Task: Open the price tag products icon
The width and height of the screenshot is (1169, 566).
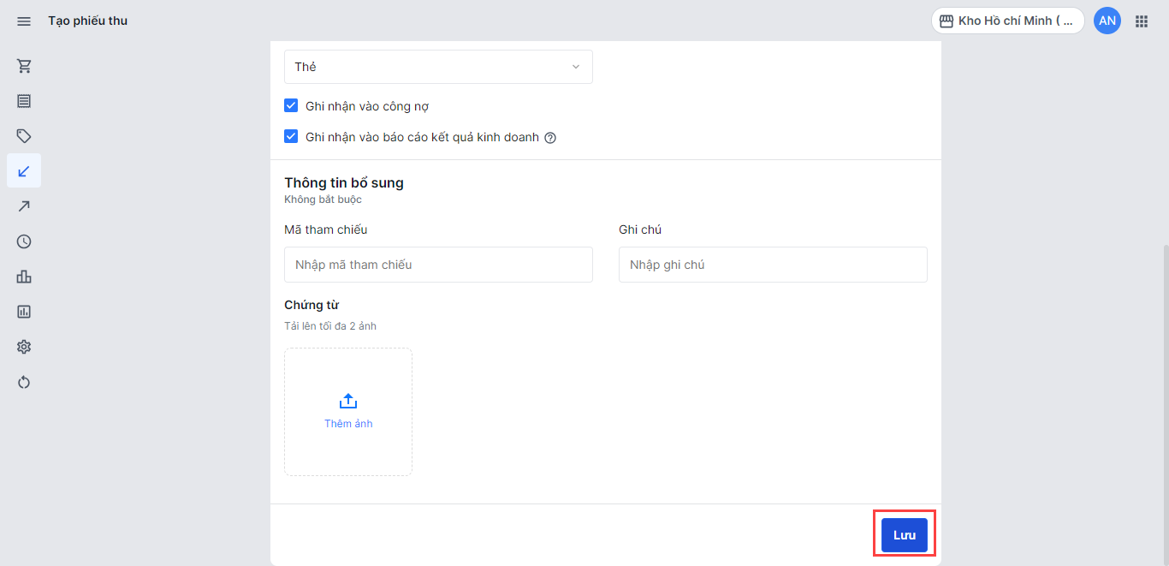Action: click(24, 136)
